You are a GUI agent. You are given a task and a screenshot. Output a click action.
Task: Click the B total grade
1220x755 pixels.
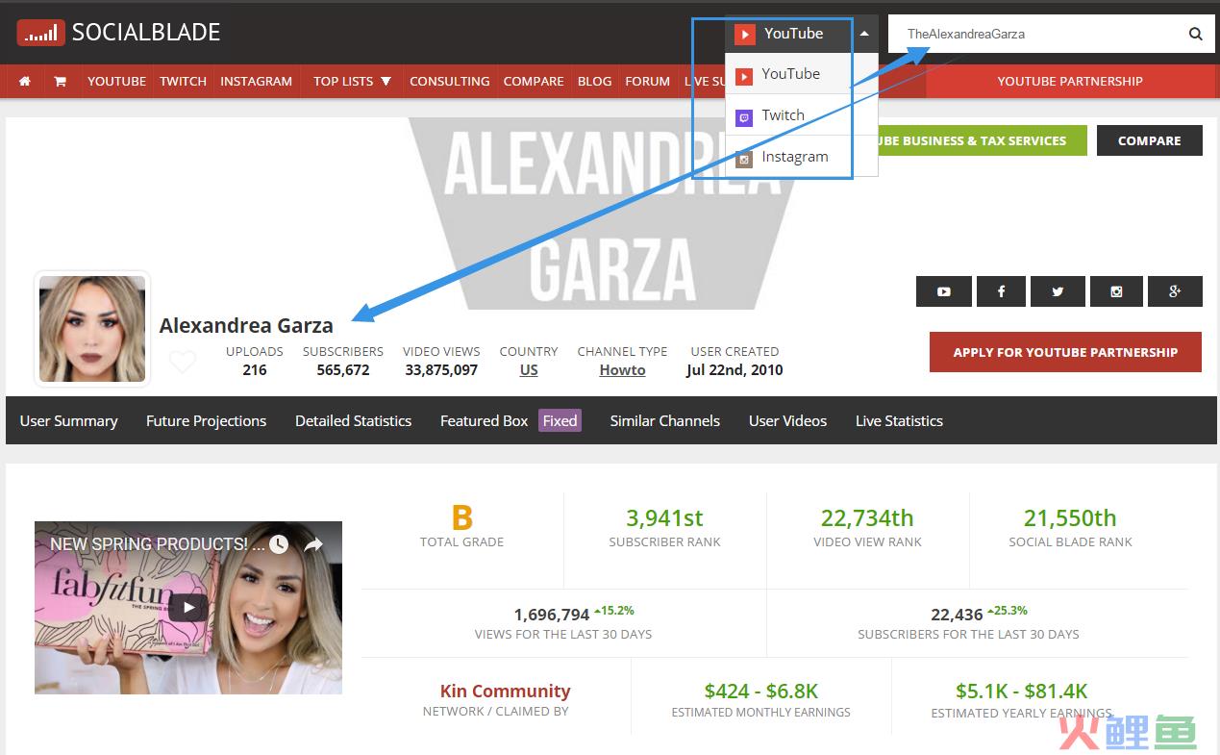[x=462, y=518]
